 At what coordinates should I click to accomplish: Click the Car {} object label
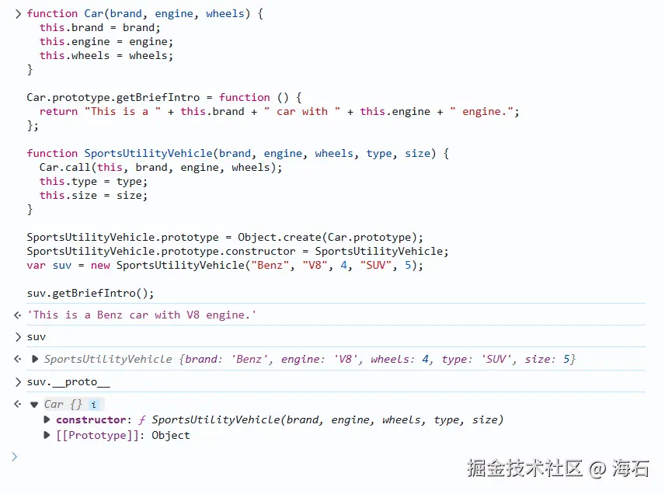click(x=63, y=404)
